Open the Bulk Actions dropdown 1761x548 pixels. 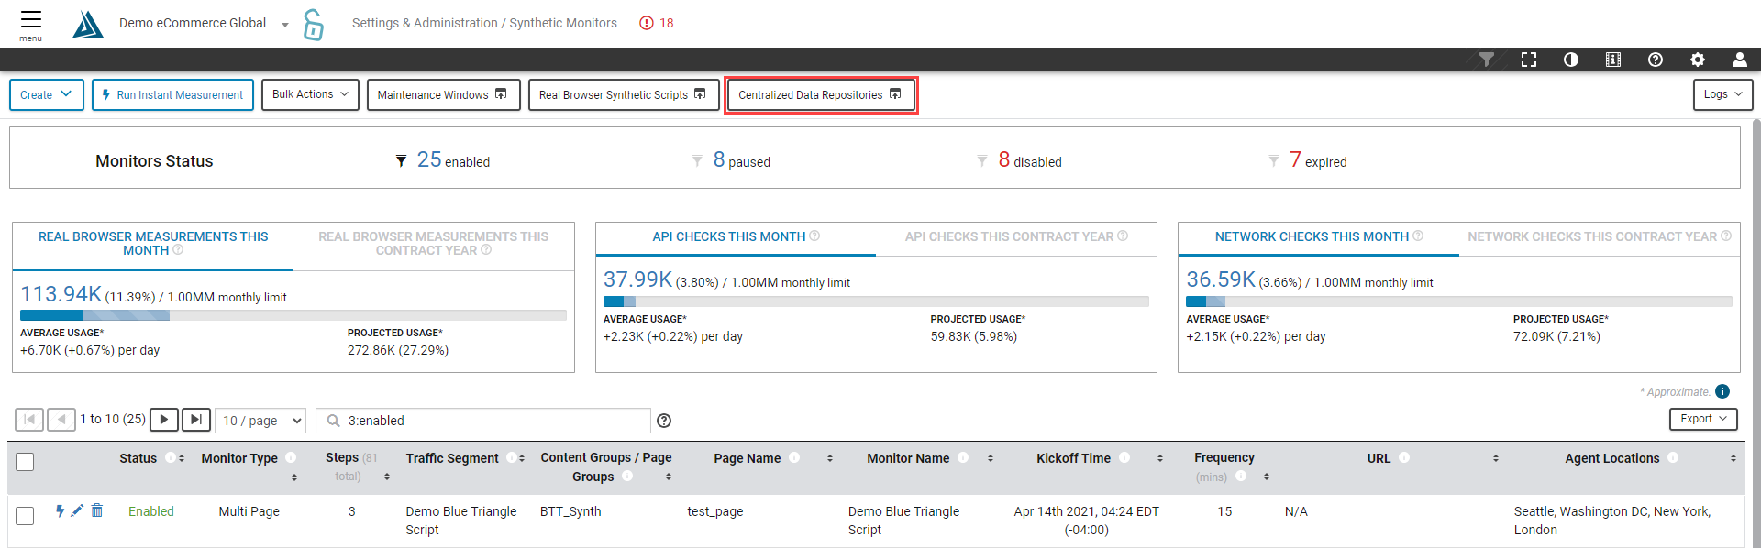[x=310, y=94]
